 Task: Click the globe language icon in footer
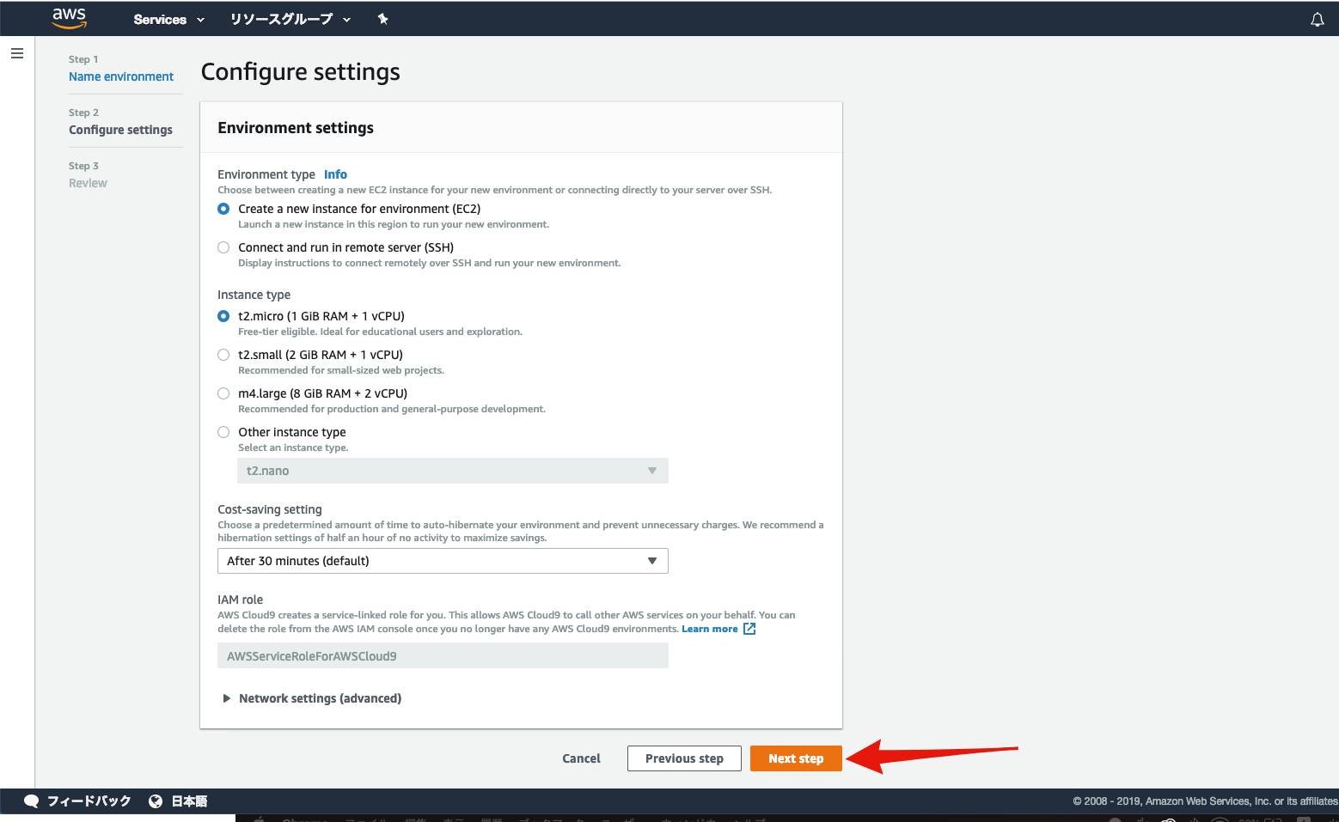(156, 801)
